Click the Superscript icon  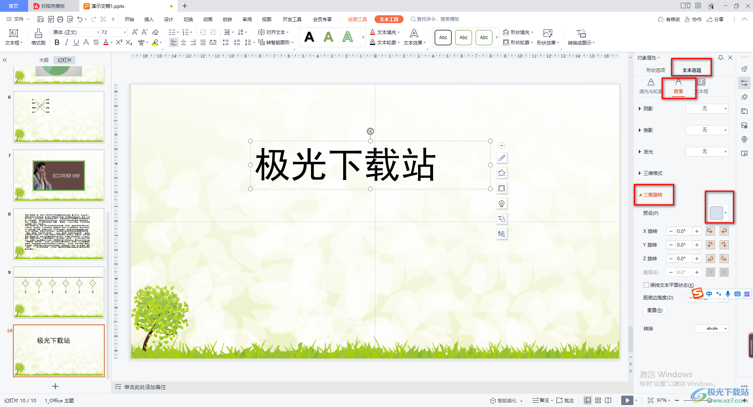click(x=119, y=42)
